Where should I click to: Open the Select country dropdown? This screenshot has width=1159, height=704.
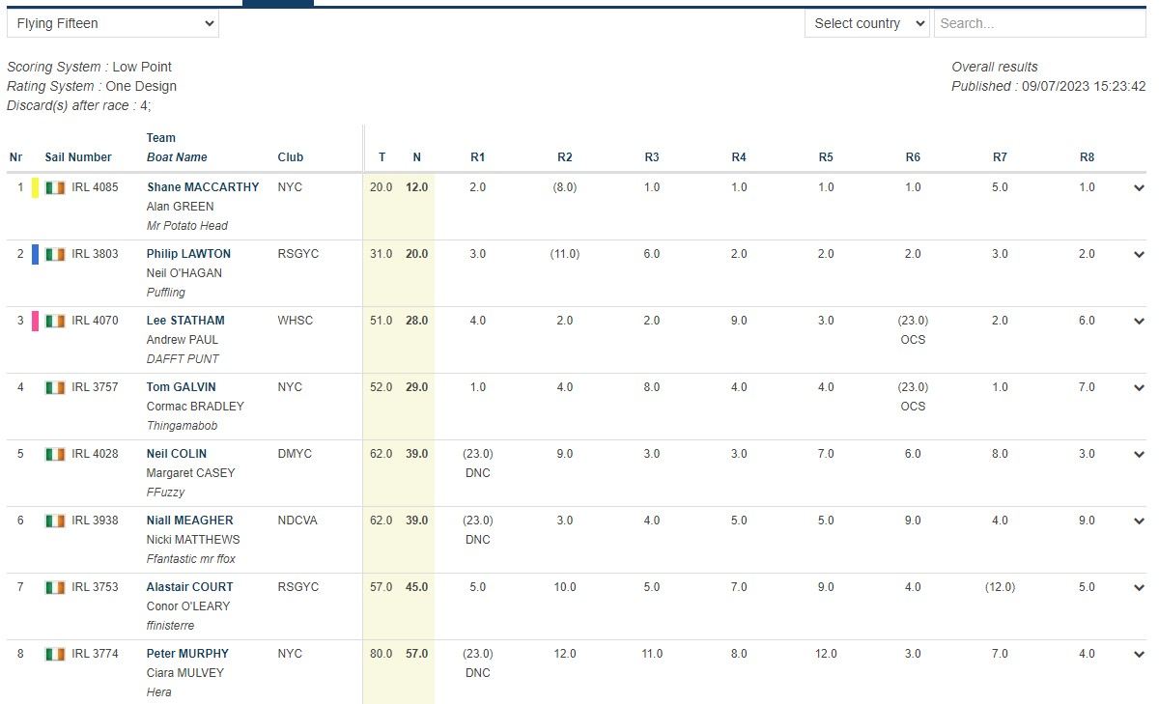click(x=866, y=23)
